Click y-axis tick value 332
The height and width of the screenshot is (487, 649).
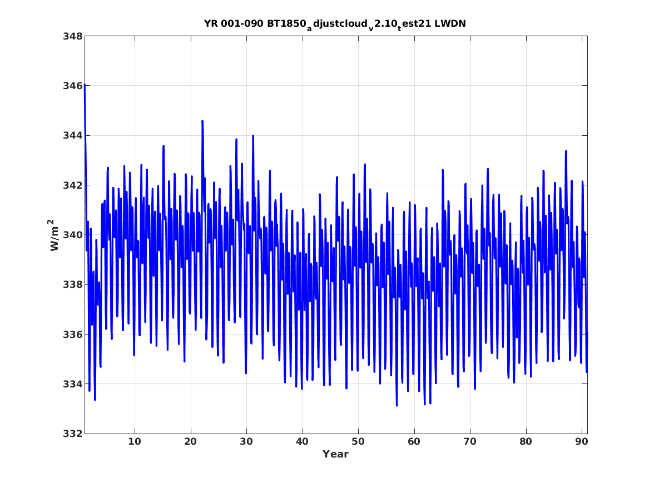tap(73, 434)
